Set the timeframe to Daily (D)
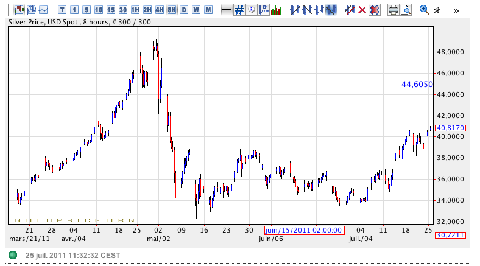 pos(184,10)
